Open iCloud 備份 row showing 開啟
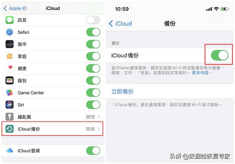235x164 pixels. click(x=52, y=129)
